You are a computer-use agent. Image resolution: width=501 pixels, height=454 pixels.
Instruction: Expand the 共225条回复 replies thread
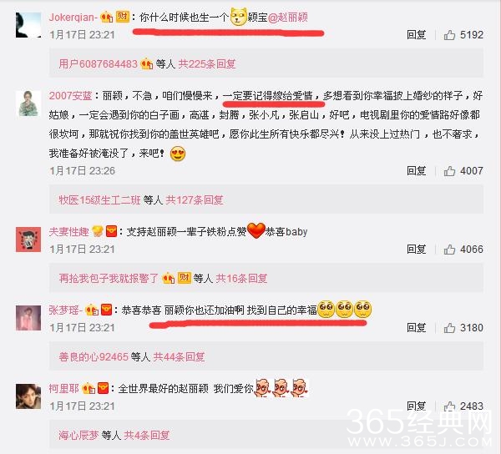tap(207, 64)
